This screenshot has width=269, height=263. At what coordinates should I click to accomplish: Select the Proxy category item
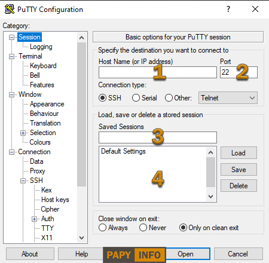click(x=38, y=171)
